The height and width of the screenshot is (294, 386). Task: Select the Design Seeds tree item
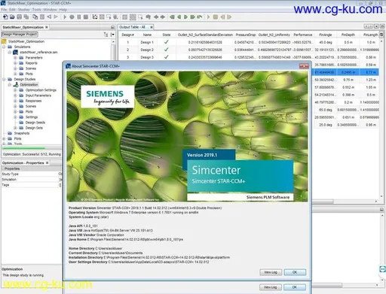coord(35,123)
